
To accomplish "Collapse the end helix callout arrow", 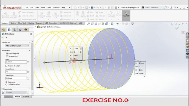I will click(144, 77).
